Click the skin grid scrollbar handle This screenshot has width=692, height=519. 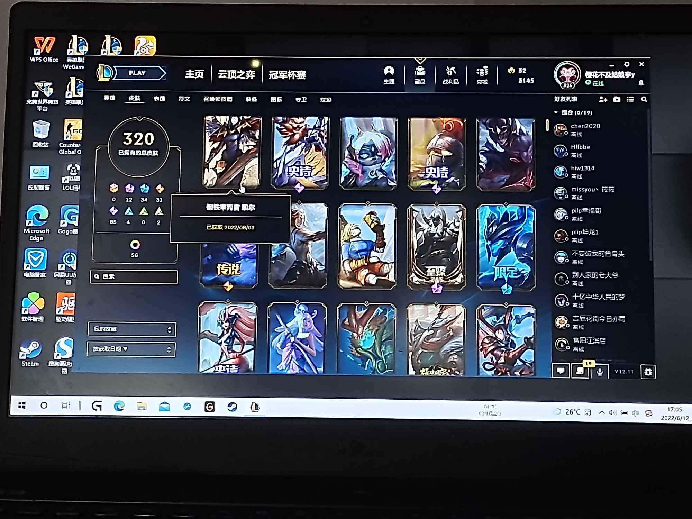547,125
